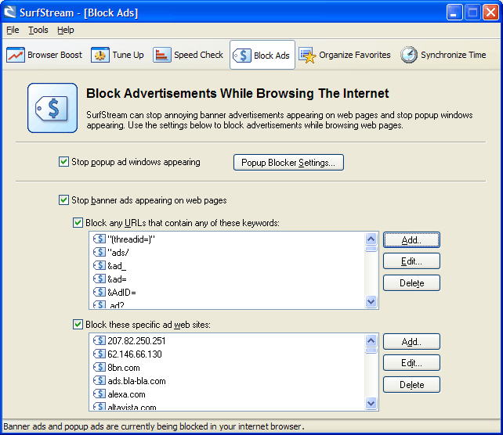The image size is (503, 435).
Task: Click up arrow of keywords list scrollbar
Action: click(x=371, y=239)
